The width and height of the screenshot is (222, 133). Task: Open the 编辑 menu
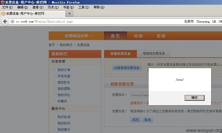tap(22, 7)
